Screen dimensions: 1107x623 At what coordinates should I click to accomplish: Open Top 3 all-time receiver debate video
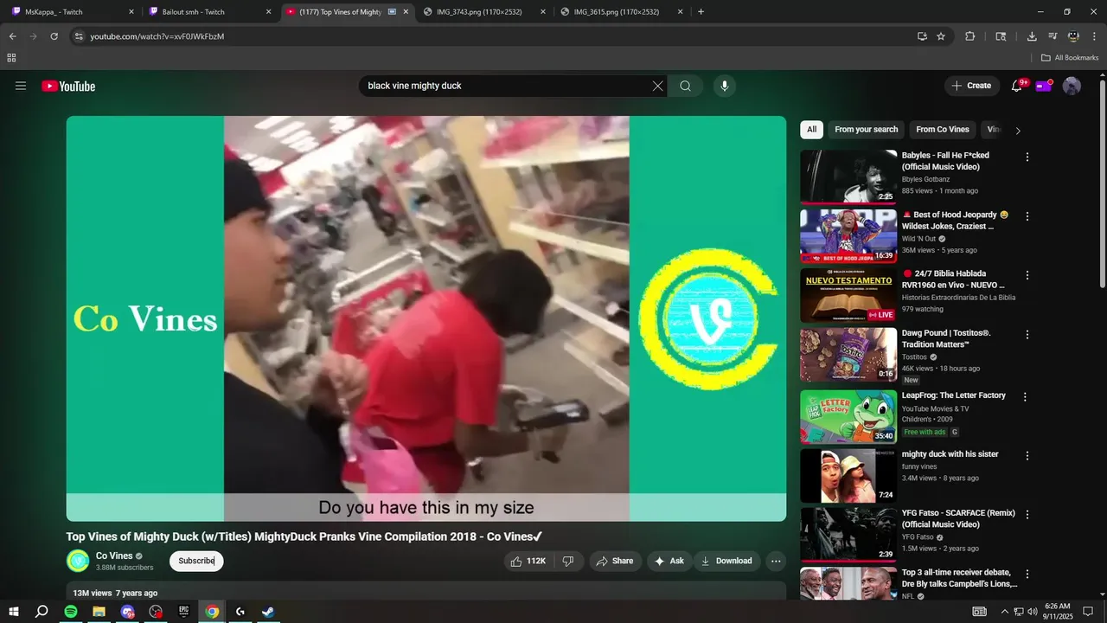[960, 578]
